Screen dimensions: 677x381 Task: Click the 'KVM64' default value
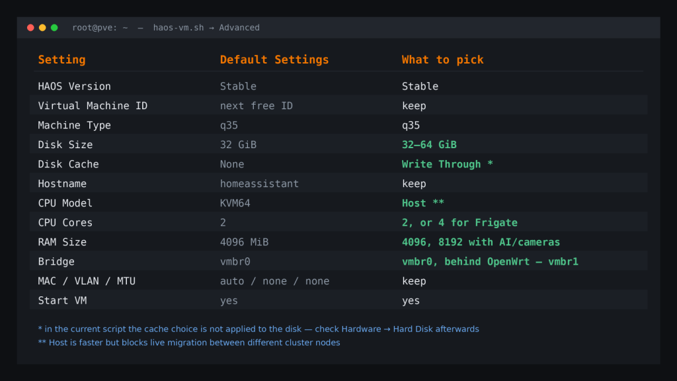(235, 203)
